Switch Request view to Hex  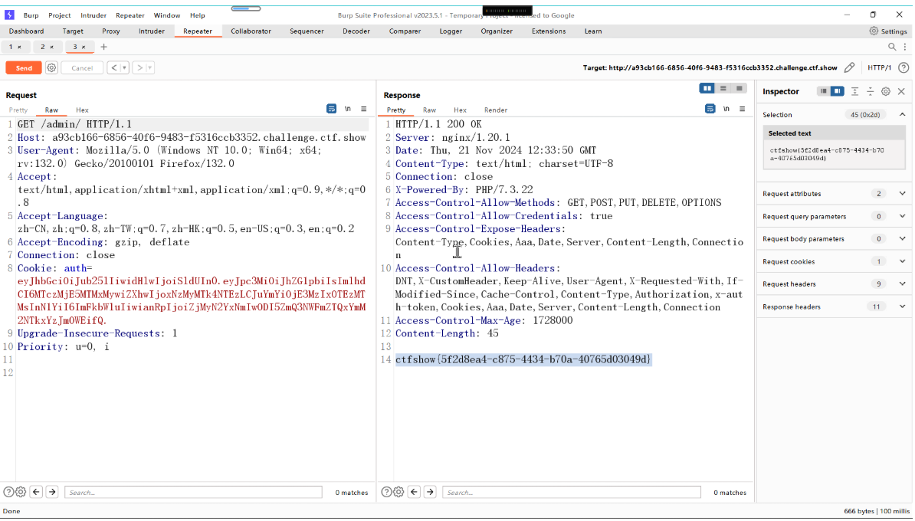82,110
